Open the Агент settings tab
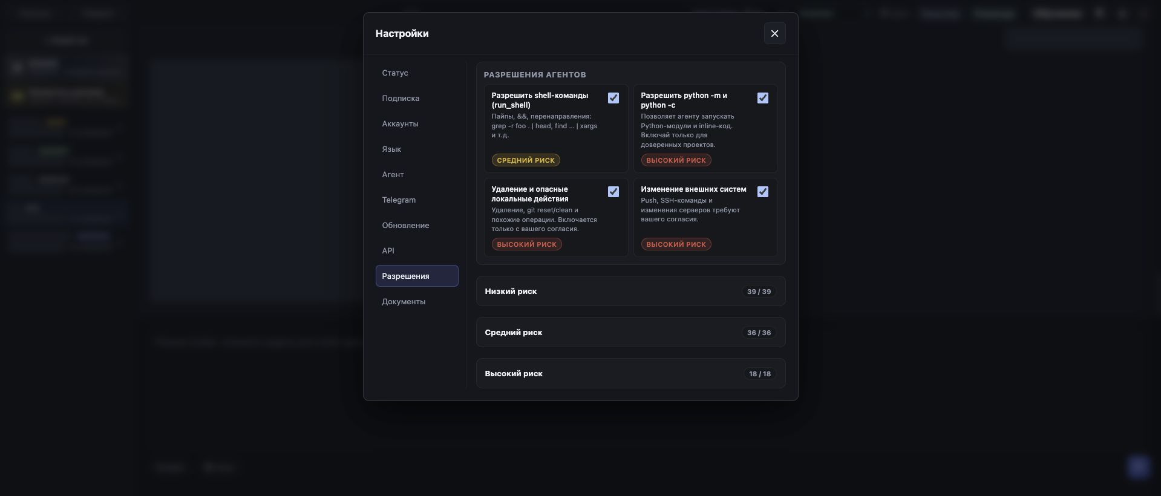The height and width of the screenshot is (496, 1161). [x=417, y=174]
